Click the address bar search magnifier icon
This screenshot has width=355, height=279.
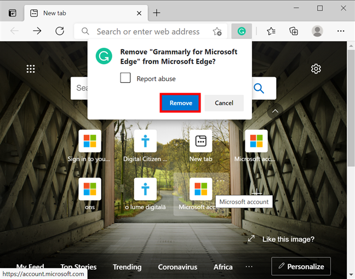click(x=85, y=31)
